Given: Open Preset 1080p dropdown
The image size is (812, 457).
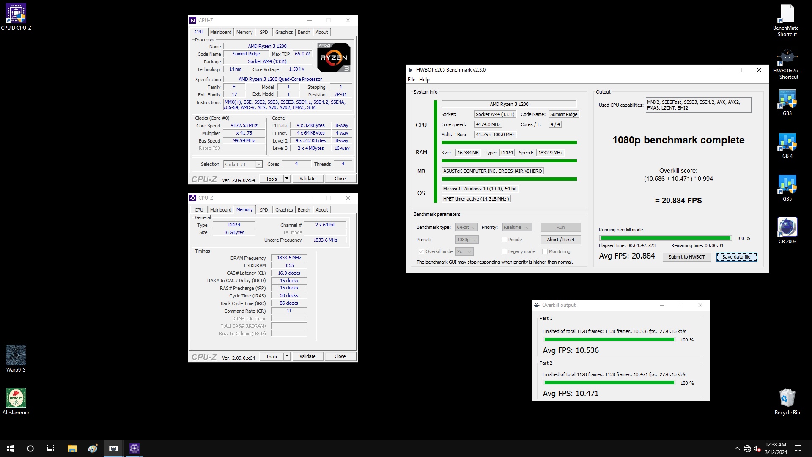Looking at the screenshot, I should coord(467,240).
